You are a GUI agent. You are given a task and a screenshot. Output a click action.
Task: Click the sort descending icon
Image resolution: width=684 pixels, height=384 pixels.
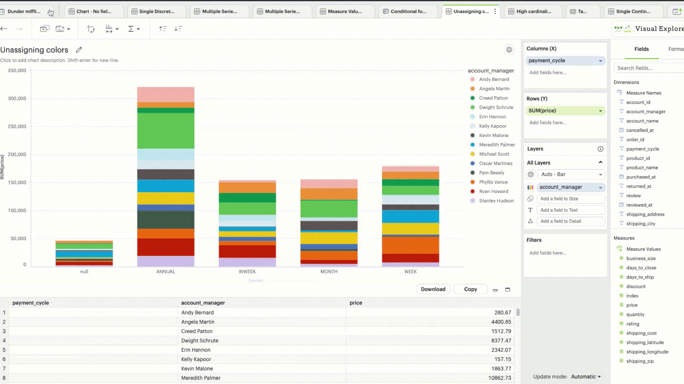178,29
